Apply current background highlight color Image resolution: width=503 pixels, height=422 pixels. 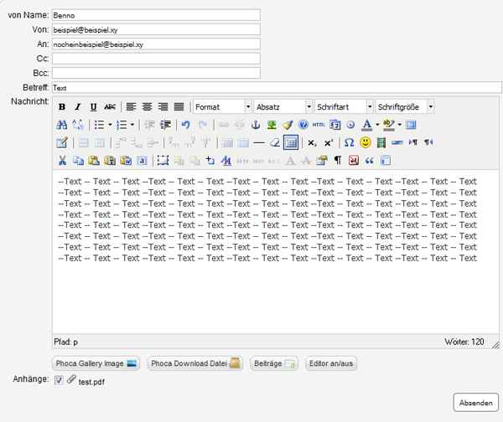389,125
